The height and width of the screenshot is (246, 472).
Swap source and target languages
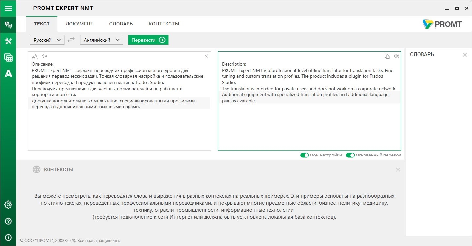pyautogui.click(x=71, y=40)
